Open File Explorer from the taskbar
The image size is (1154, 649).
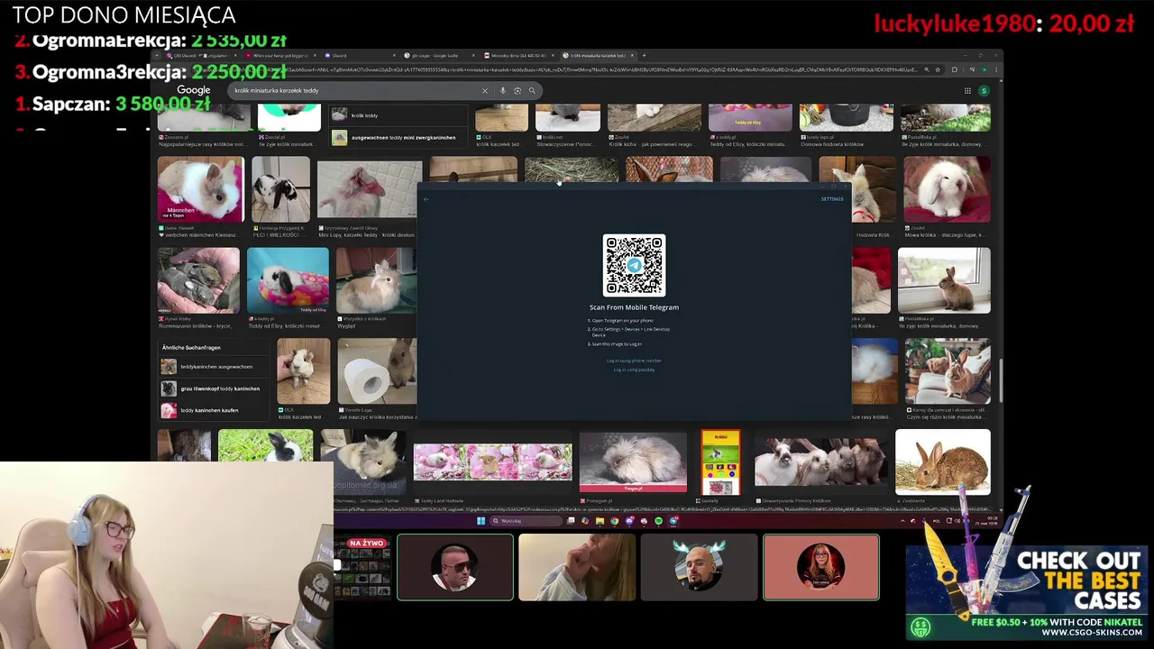(x=600, y=520)
